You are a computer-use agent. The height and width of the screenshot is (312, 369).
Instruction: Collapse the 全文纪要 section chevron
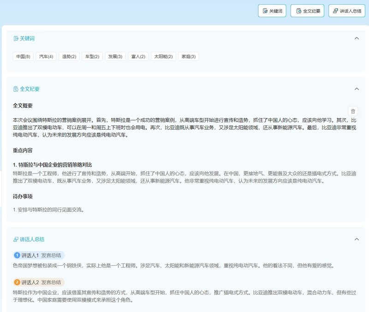pyautogui.click(x=356, y=89)
